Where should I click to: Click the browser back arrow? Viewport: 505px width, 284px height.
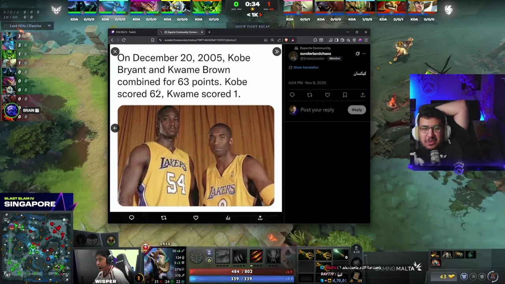click(112, 40)
